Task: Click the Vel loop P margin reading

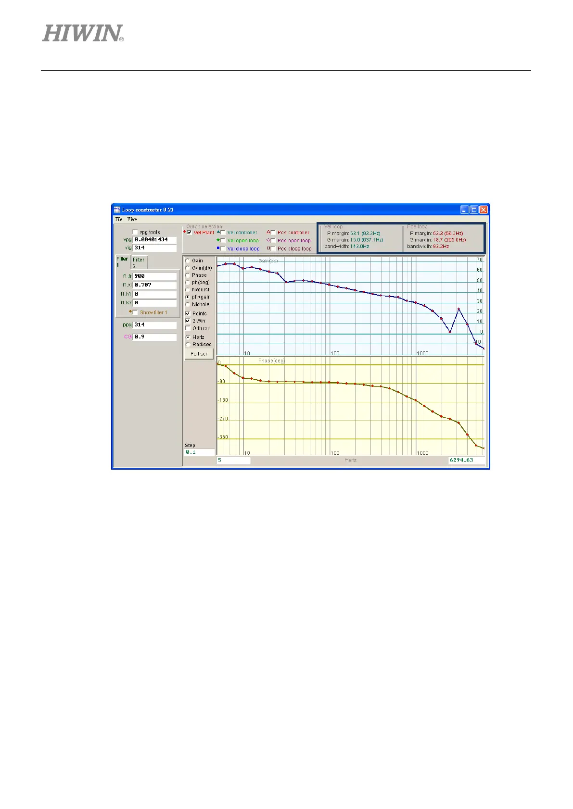Action: [354, 234]
